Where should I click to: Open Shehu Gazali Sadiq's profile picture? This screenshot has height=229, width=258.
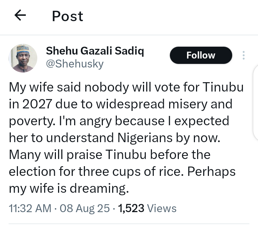click(23, 58)
